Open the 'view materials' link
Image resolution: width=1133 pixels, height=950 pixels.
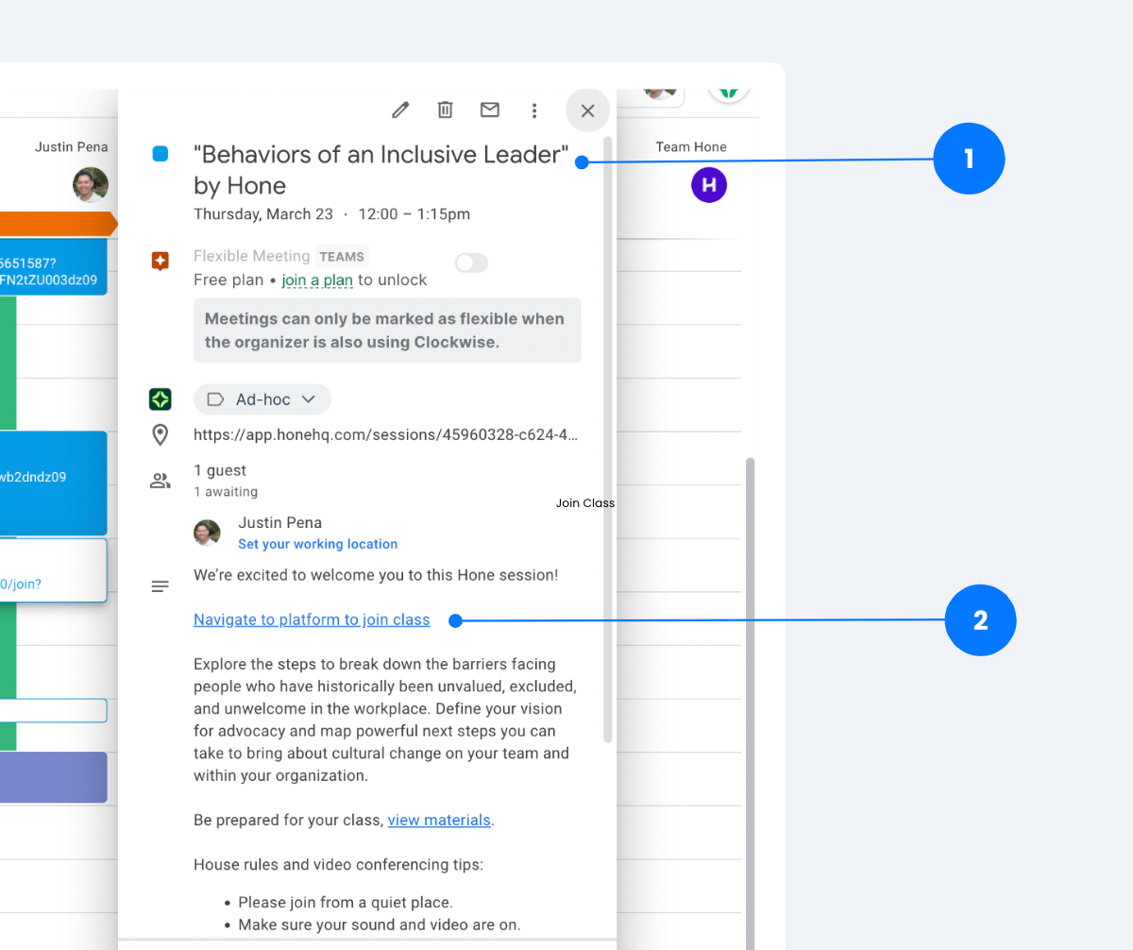click(439, 820)
